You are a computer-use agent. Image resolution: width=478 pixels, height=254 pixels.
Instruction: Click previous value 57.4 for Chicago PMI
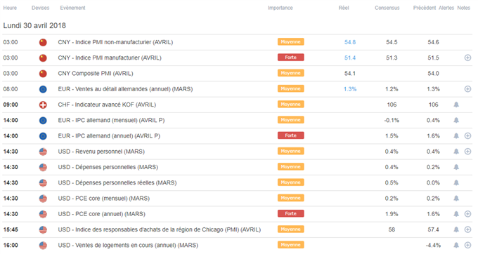(433, 229)
